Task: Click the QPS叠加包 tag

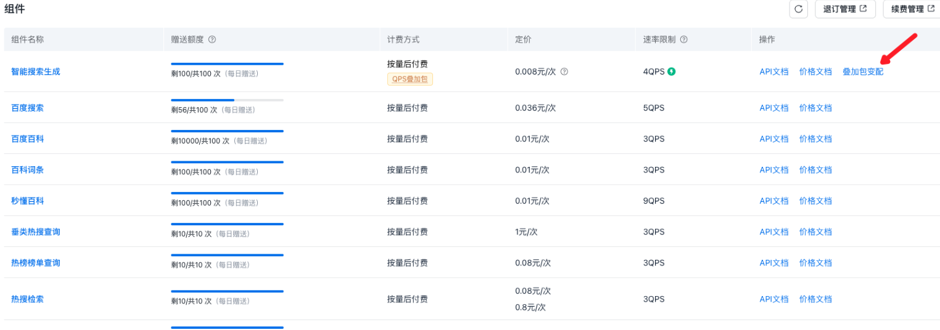Action: pyautogui.click(x=410, y=79)
